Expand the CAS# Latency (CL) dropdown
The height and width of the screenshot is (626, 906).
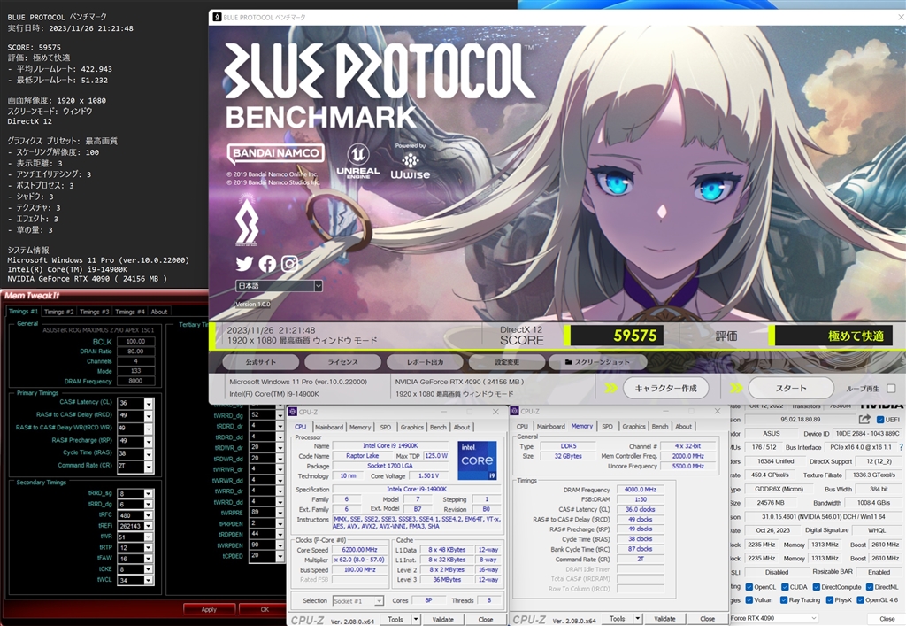pyautogui.click(x=148, y=404)
